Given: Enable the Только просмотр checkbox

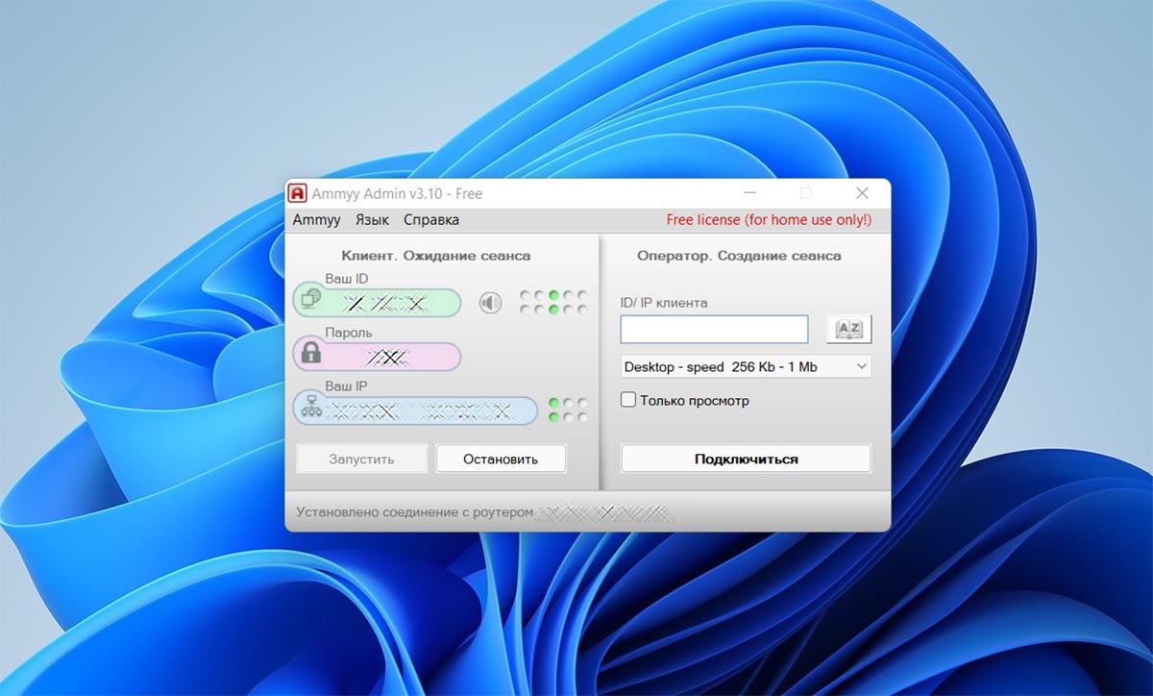Looking at the screenshot, I should 628,400.
